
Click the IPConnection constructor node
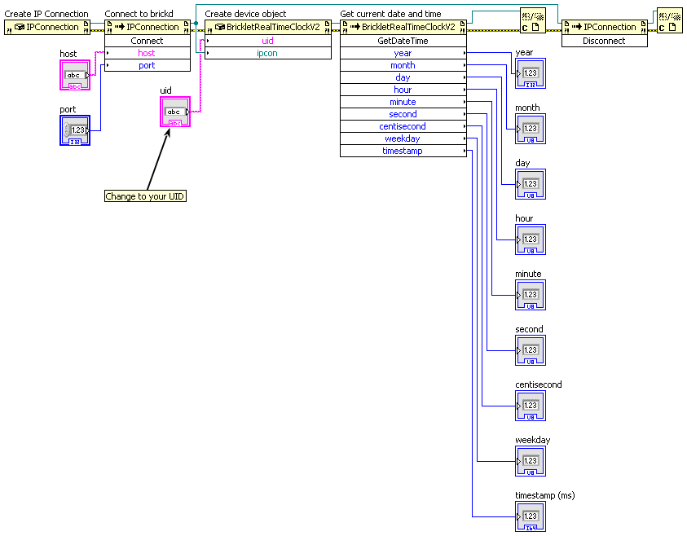coord(47,27)
